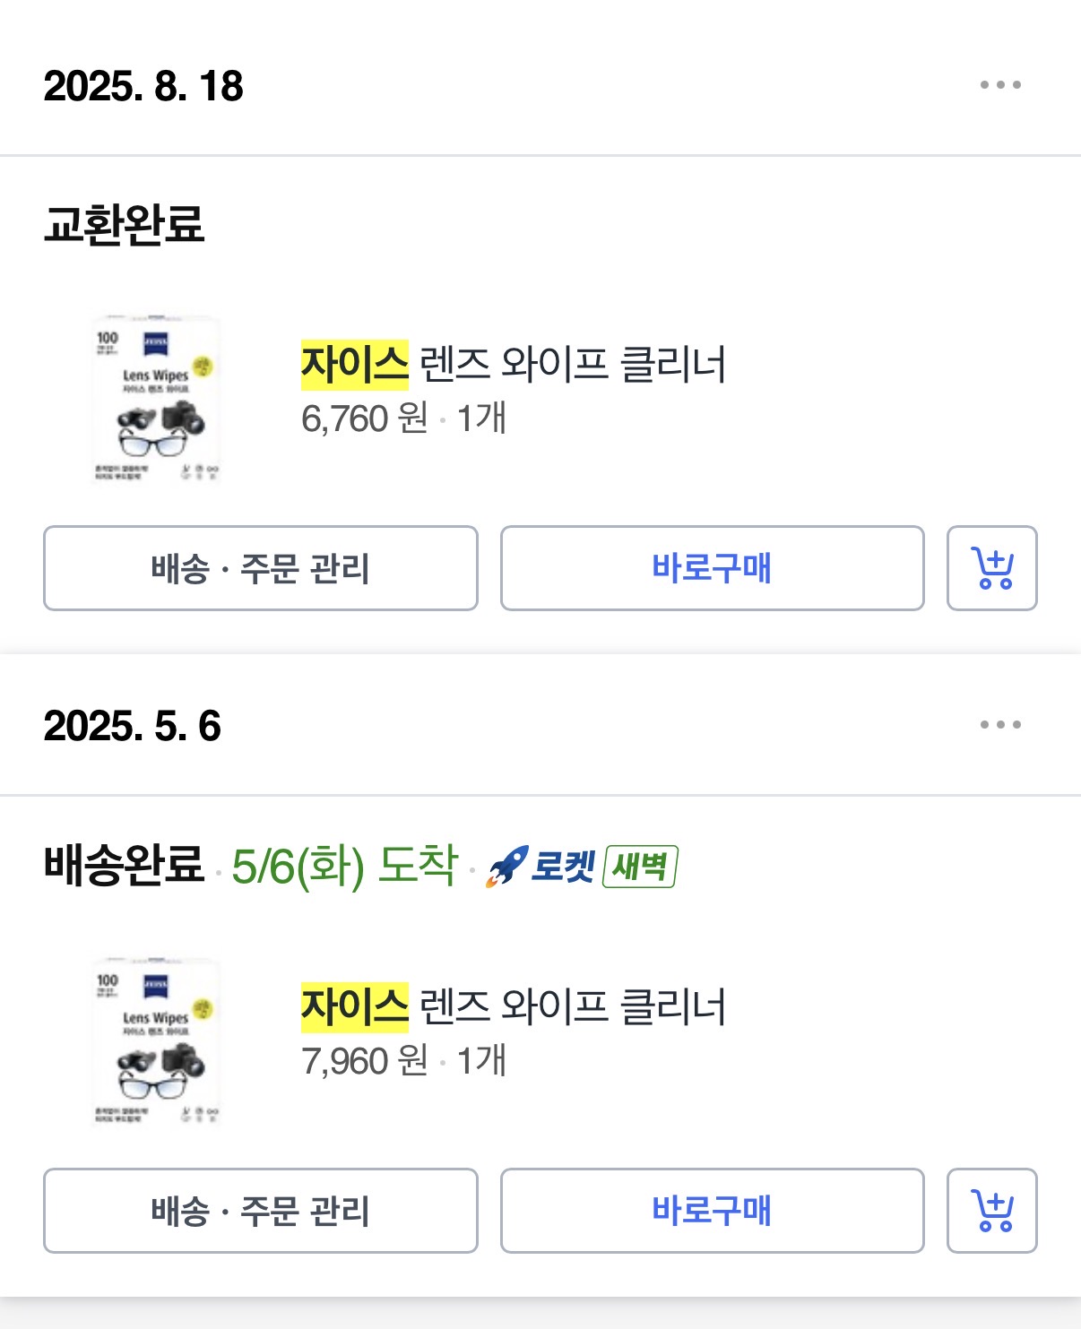The width and height of the screenshot is (1081, 1329).
Task: Click the Rocket delivery rocket icon
Action: coord(506,867)
